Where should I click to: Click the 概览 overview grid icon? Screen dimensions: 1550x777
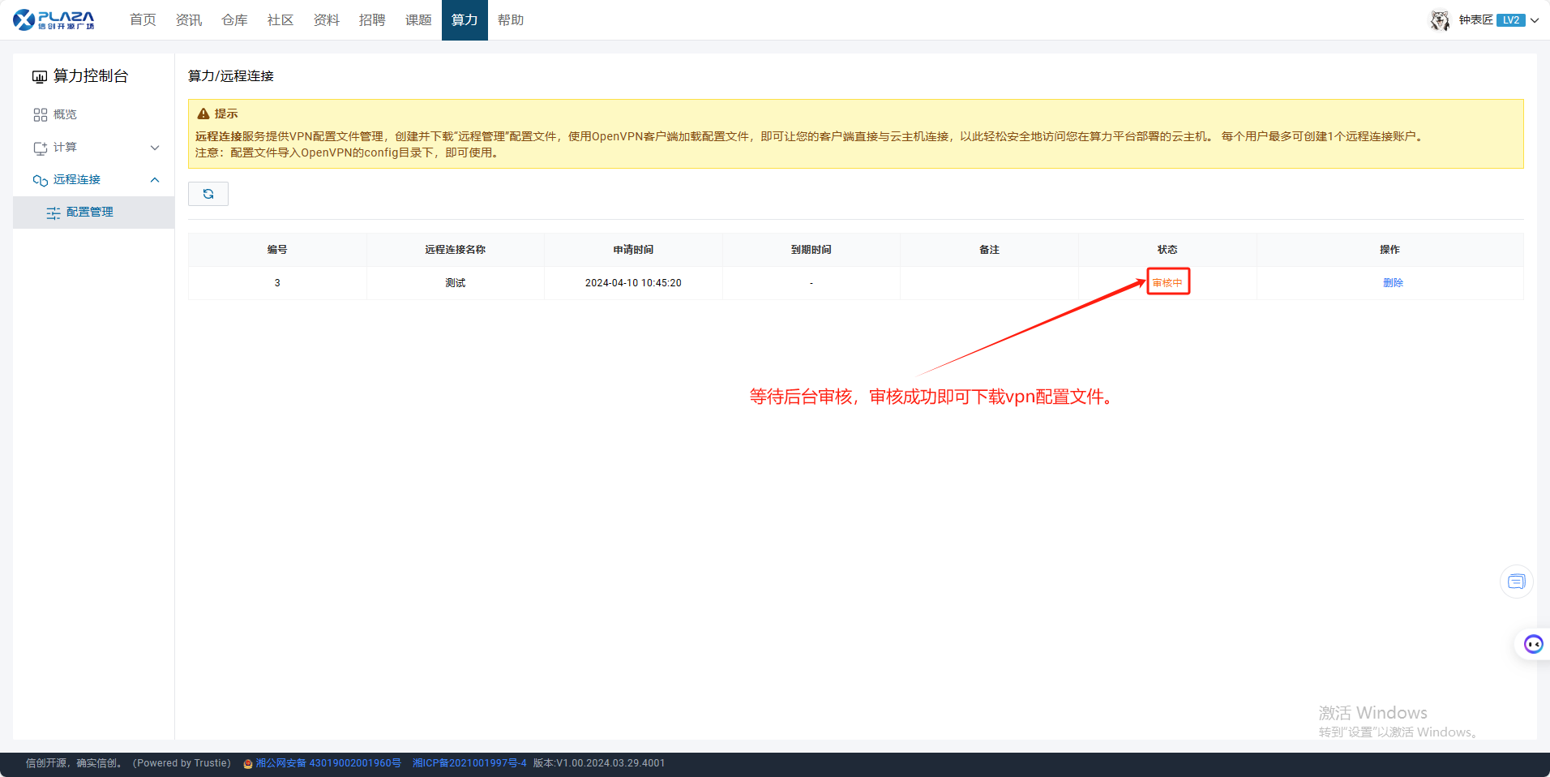[41, 115]
